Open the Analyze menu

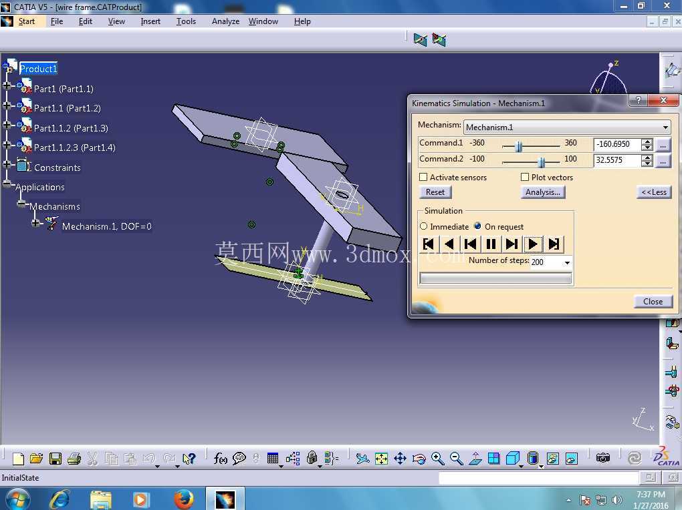tap(225, 21)
